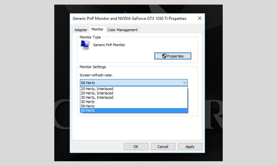
Task: Click the OK button
Action: coord(136,146)
